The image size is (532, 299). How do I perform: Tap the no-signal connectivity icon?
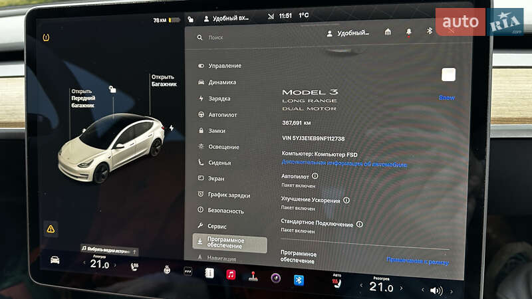(x=271, y=16)
